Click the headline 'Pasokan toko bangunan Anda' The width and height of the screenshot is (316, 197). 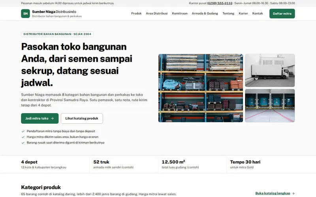(x=77, y=53)
